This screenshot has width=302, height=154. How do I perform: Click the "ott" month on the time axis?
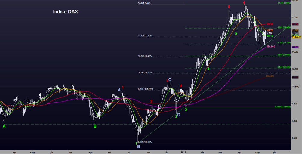point(129,152)
